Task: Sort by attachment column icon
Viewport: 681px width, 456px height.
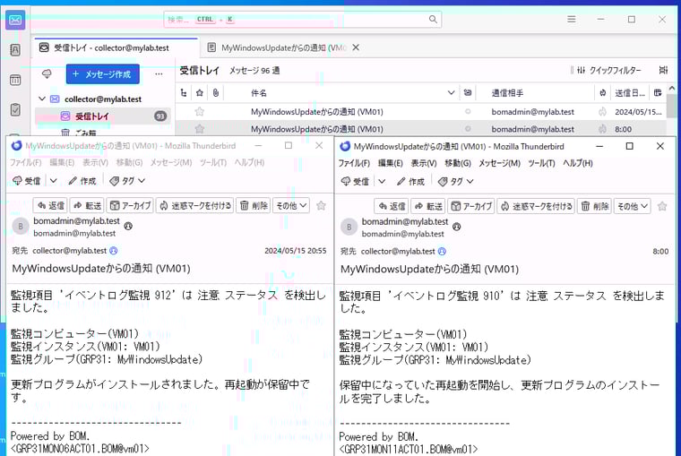Action: [216, 92]
